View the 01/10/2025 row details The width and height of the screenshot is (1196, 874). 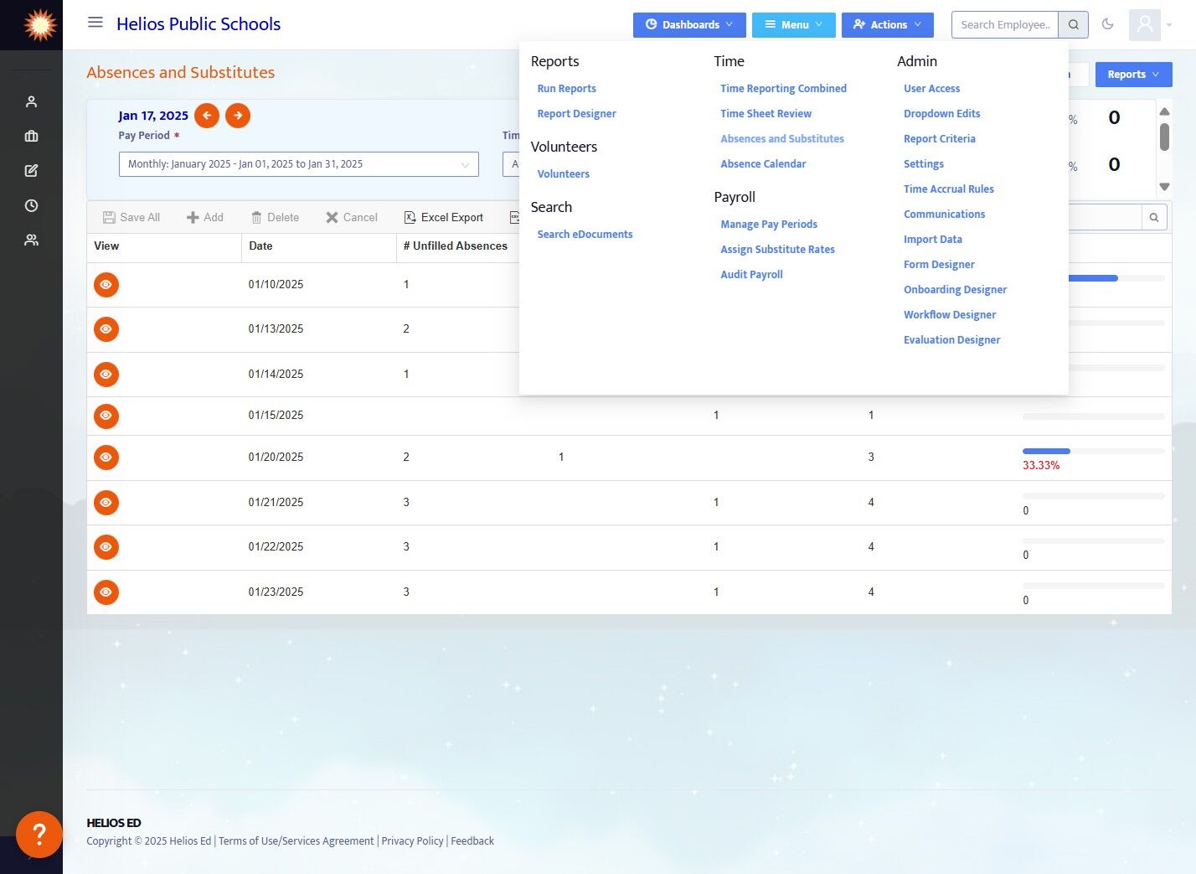(106, 285)
